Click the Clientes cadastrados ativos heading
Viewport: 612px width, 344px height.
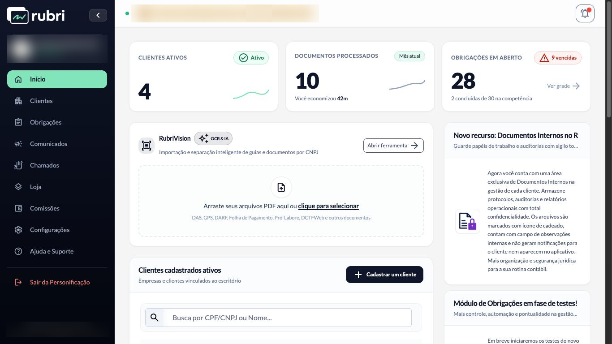[x=180, y=270]
